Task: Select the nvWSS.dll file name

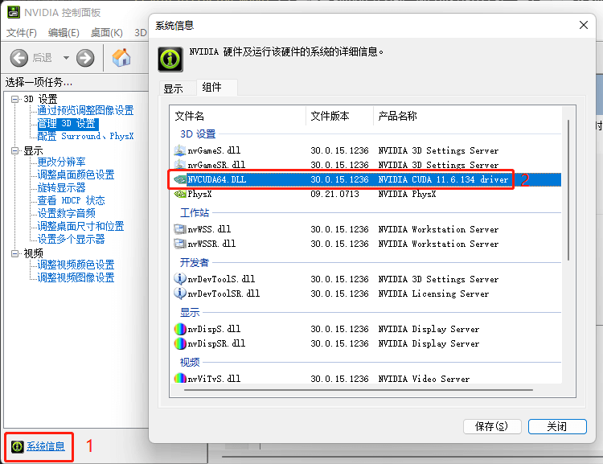Action: point(209,229)
